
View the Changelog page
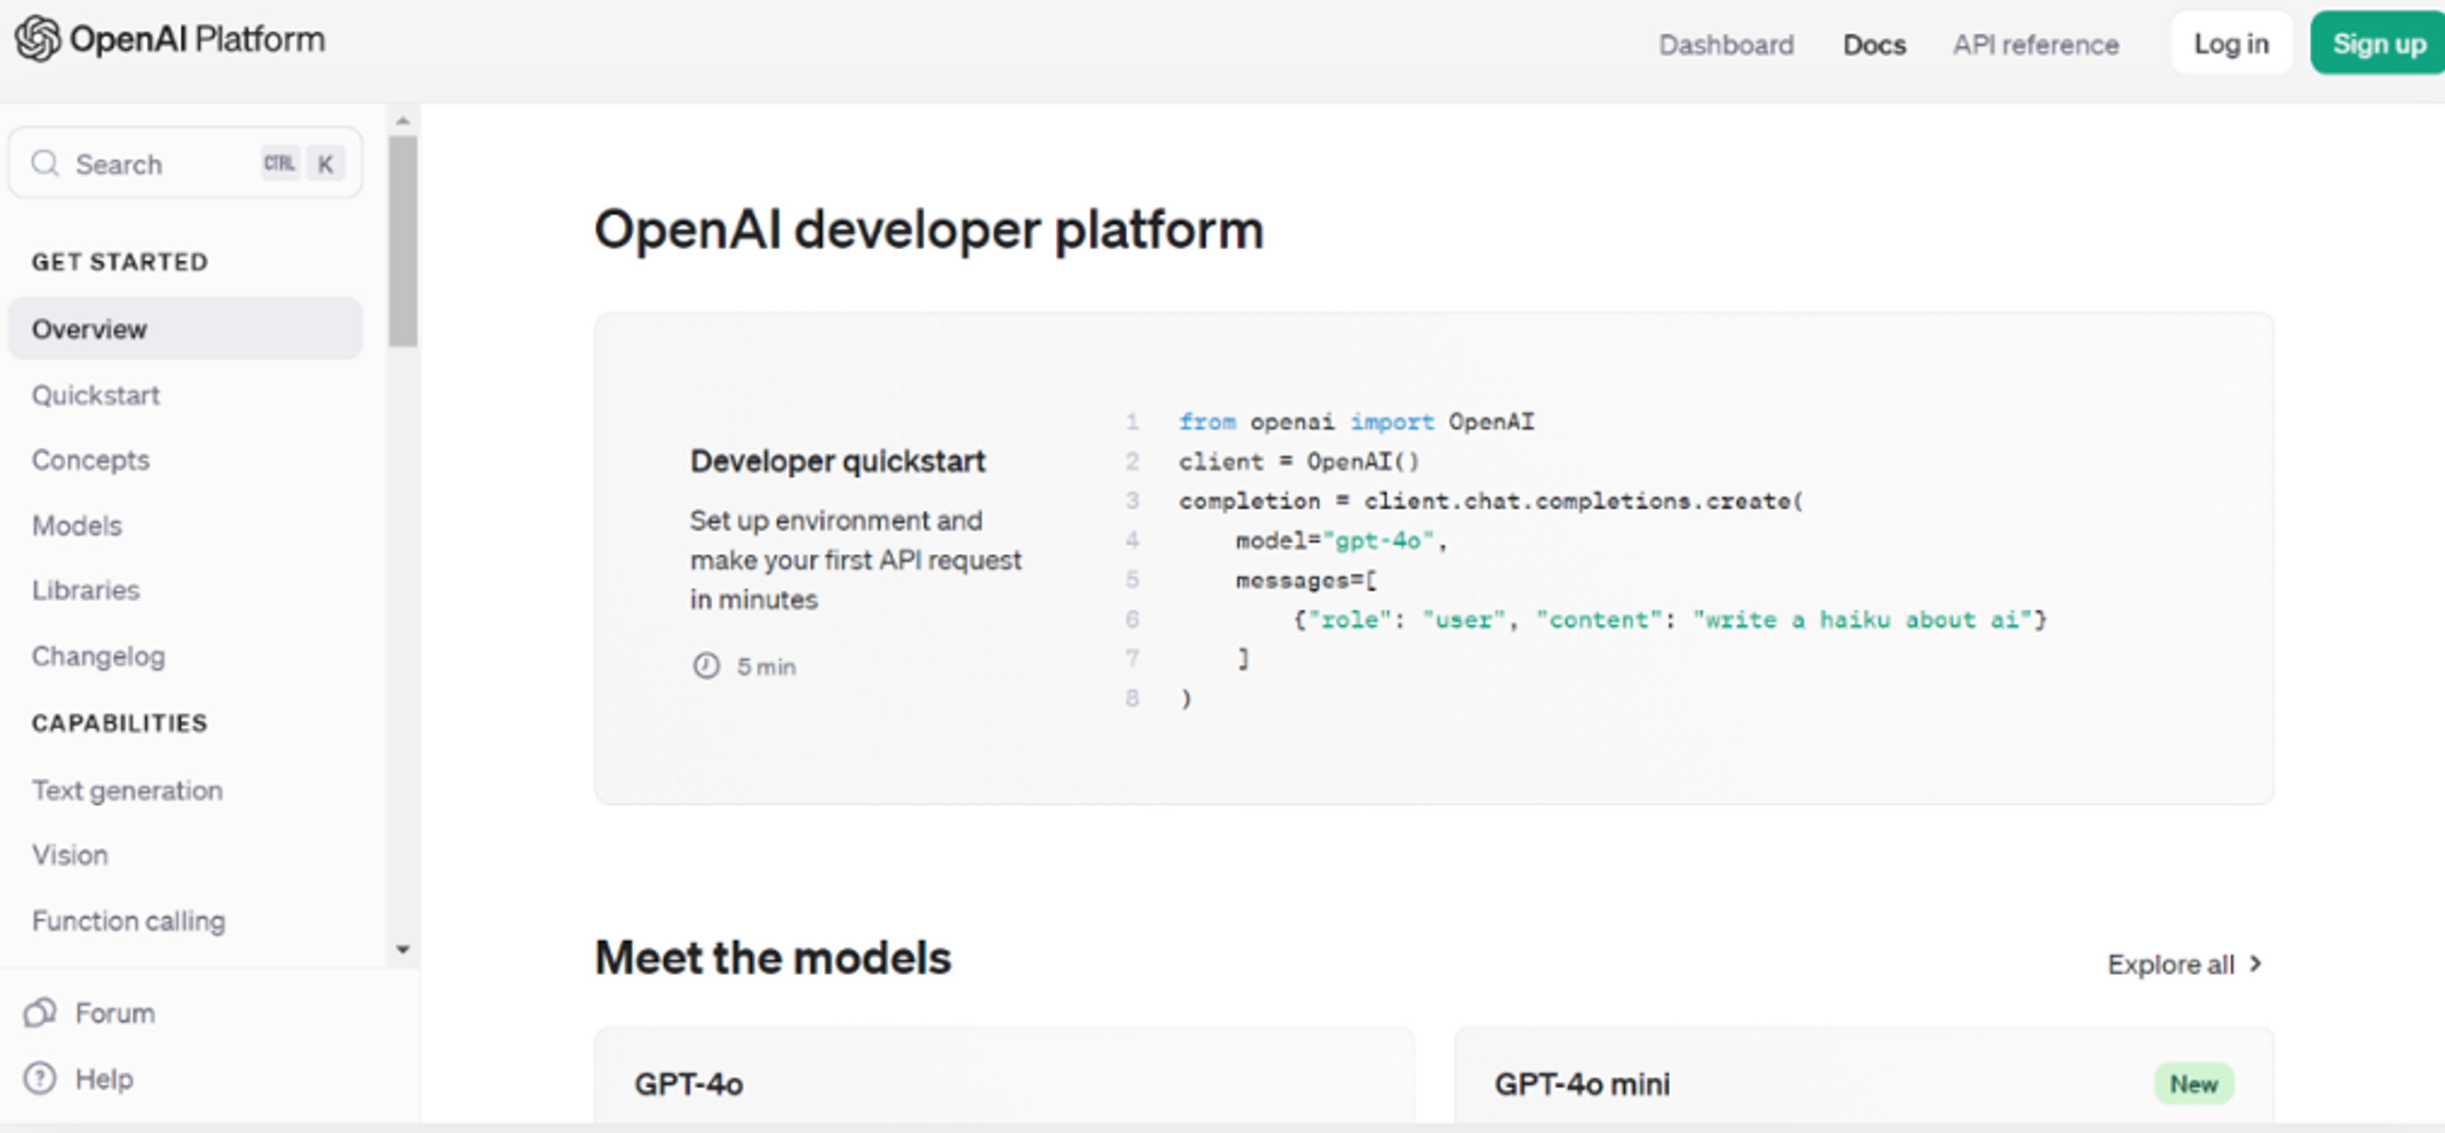point(99,657)
